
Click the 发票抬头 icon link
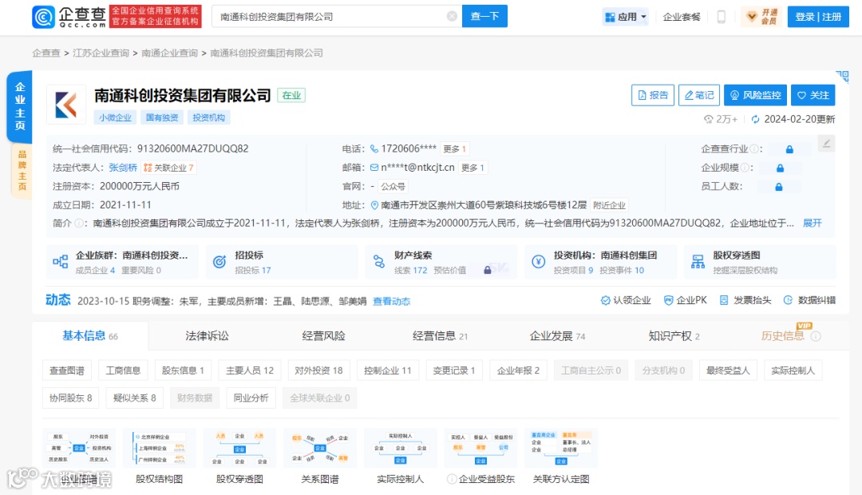click(x=745, y=300)
